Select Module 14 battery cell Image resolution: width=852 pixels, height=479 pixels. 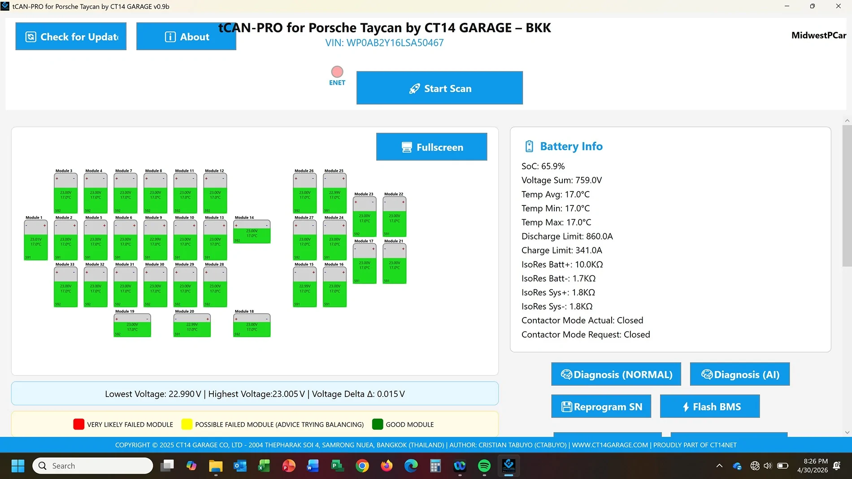[x=252, y=231]
